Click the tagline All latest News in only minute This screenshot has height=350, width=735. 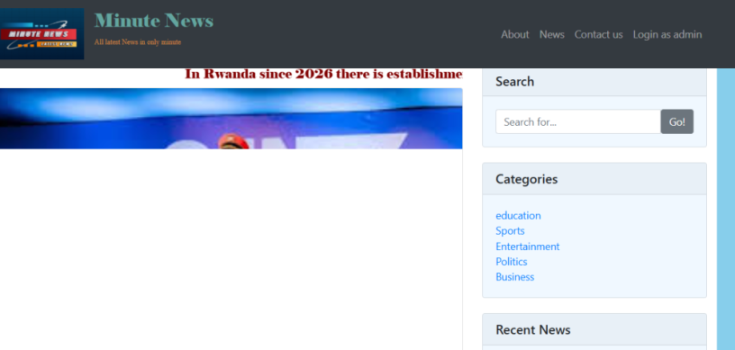[x=137, y=42]
